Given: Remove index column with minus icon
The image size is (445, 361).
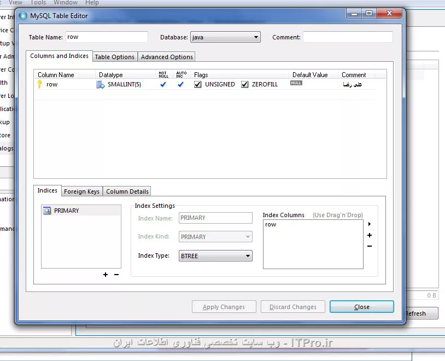Looking at the screenshot, I should click(x=370, y=246).
